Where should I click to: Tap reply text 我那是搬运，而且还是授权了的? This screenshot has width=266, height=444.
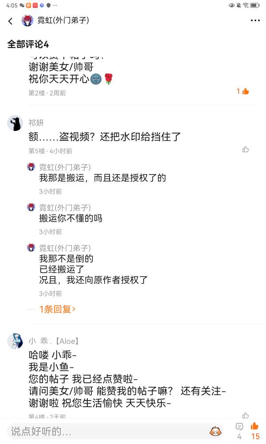point(102,178)
